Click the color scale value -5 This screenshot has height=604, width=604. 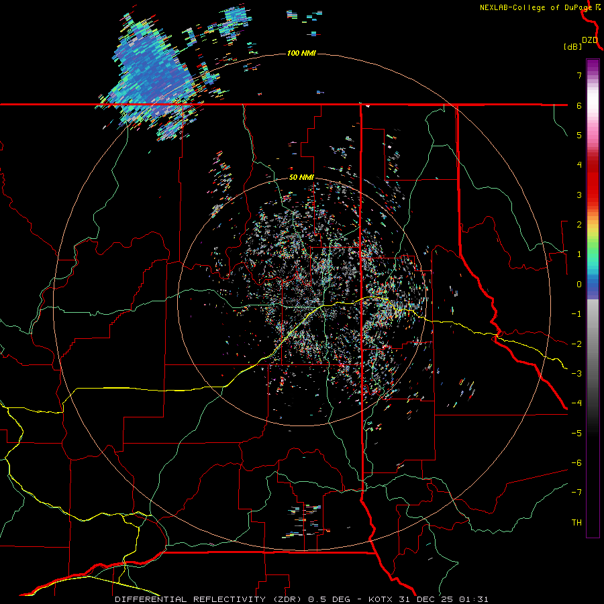576,434
